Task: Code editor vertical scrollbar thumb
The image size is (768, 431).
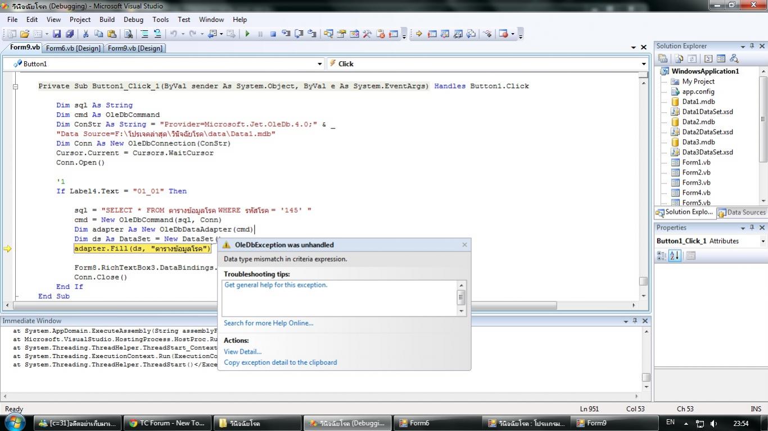Action: 643,282
